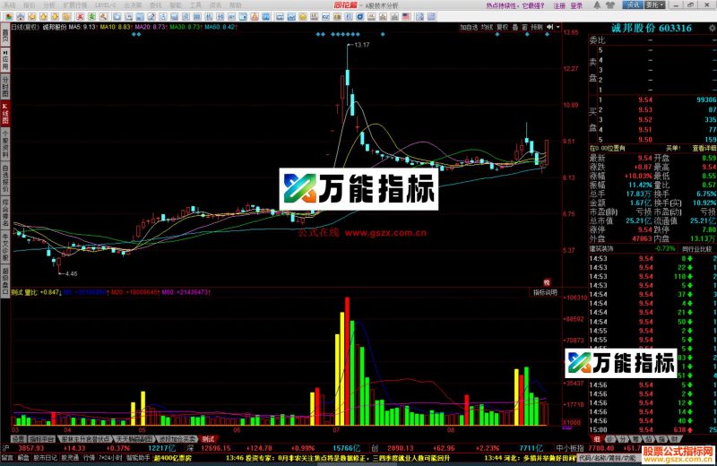717x466 pixels.
Task: Click 登录 link
Action: tap(576, 5)
